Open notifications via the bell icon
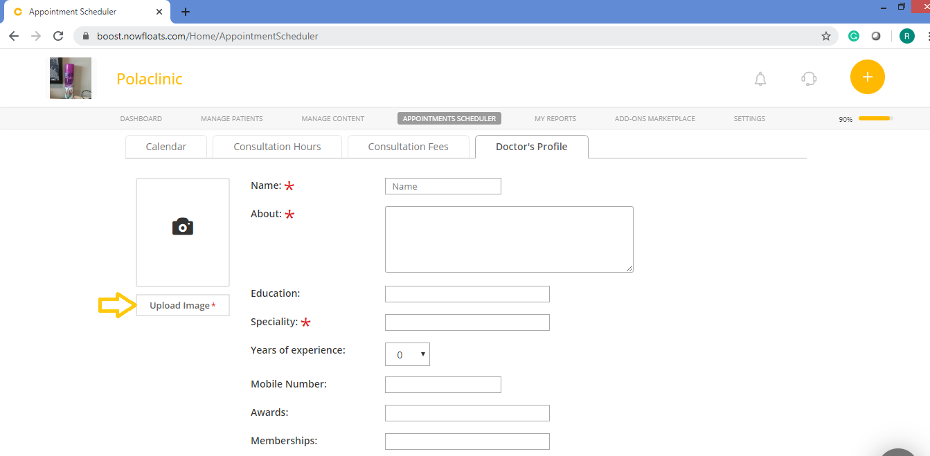 pos(760,79)
